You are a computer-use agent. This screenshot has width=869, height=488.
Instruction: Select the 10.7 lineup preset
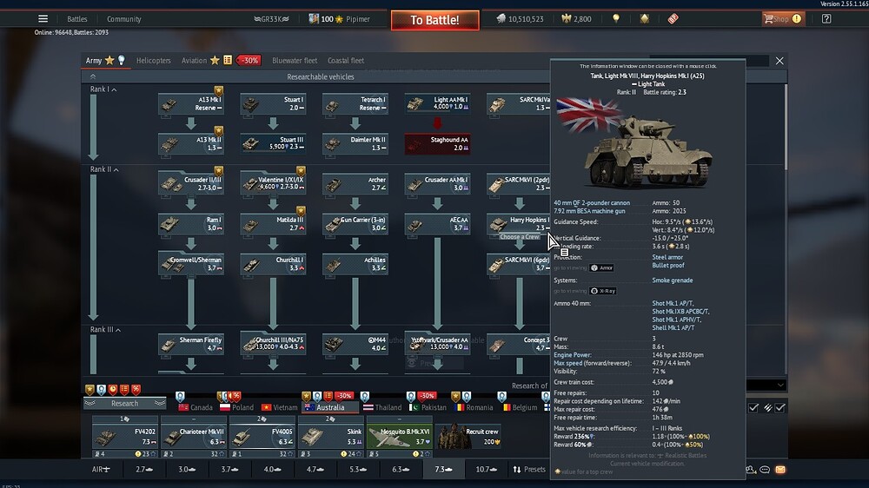tap(486, 469)
